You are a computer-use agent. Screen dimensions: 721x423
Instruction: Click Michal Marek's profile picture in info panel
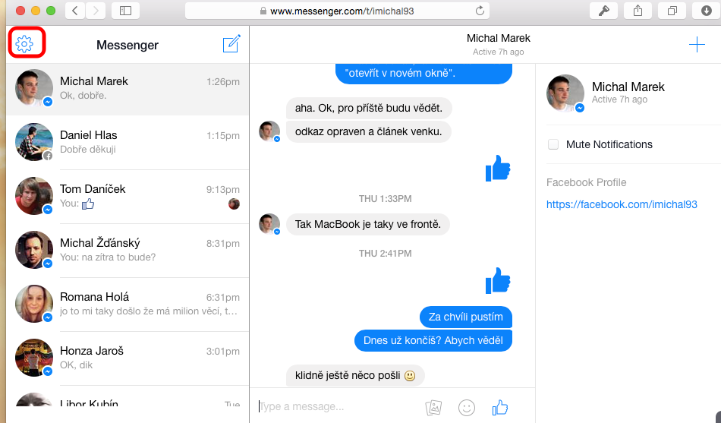[x=565, y=93]
